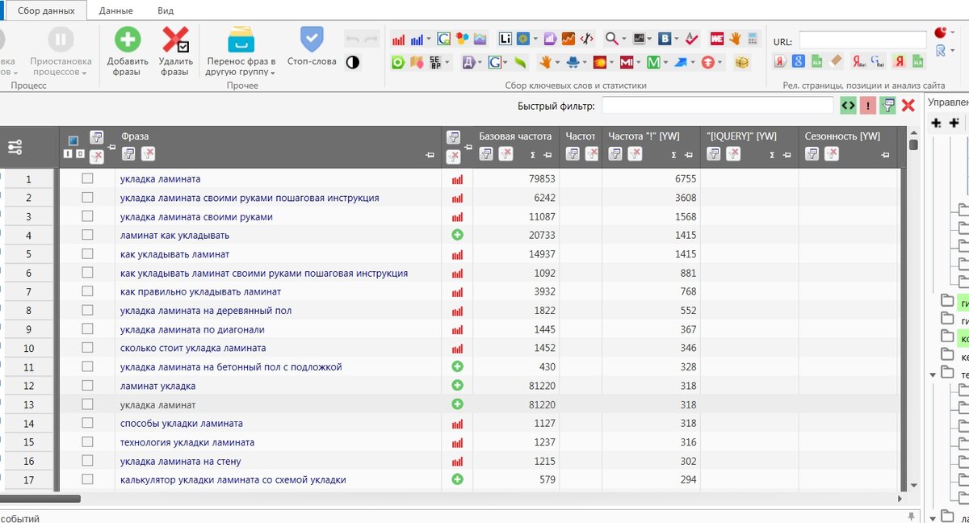
Task: Open dropdown arrow next to magnifying glass icon
Action: click(624, 39)
